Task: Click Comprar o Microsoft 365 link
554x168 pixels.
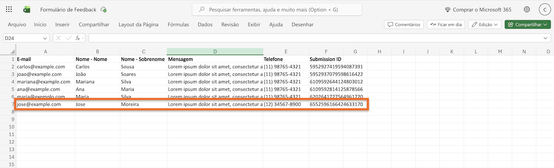Action: 482,10
